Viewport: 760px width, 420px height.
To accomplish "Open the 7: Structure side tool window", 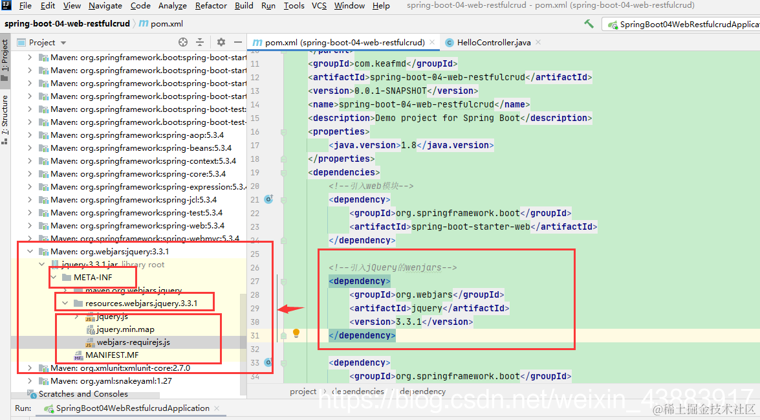I will (5, 120).
